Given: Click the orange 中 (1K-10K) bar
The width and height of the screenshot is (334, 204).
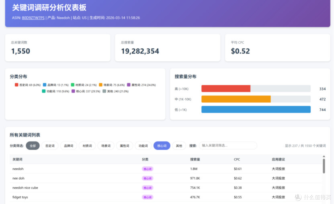Looking at the screenshot, I should click(x=236, y=99).
